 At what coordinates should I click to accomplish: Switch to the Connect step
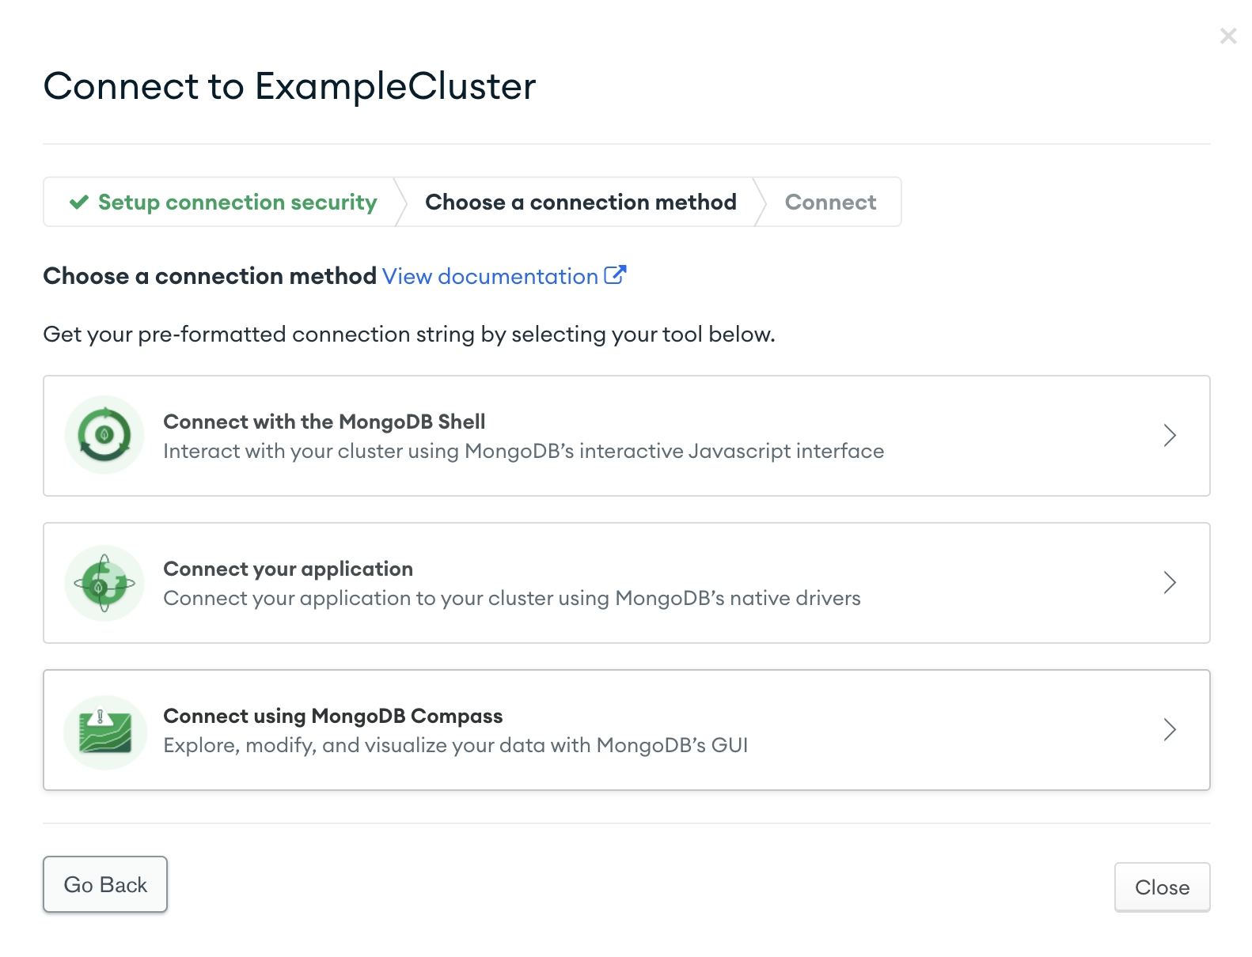pyautogui.click(x=830, y=202)
